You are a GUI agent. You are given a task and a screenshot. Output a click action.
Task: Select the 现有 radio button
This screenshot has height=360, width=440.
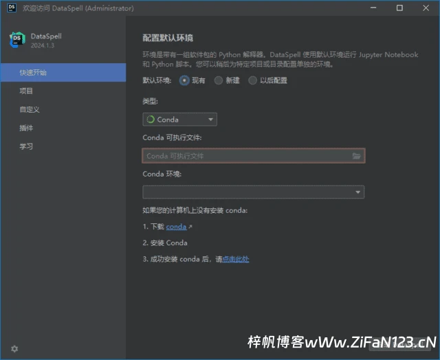(x=184, y=80)
